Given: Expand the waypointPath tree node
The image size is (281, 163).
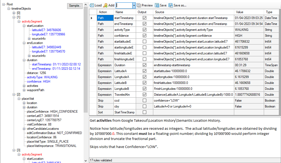Looking at the screenshot, I should pyautogui.click(x=24, y=90).
